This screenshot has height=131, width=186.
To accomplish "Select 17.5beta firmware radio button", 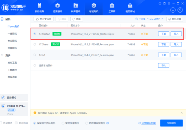I will 35,44.
